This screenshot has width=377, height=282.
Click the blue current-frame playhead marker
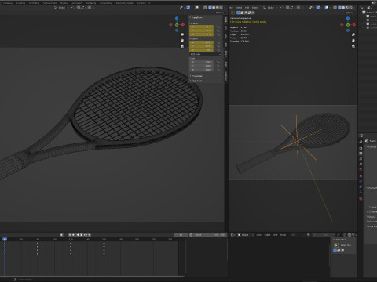[x=5, y=239]
